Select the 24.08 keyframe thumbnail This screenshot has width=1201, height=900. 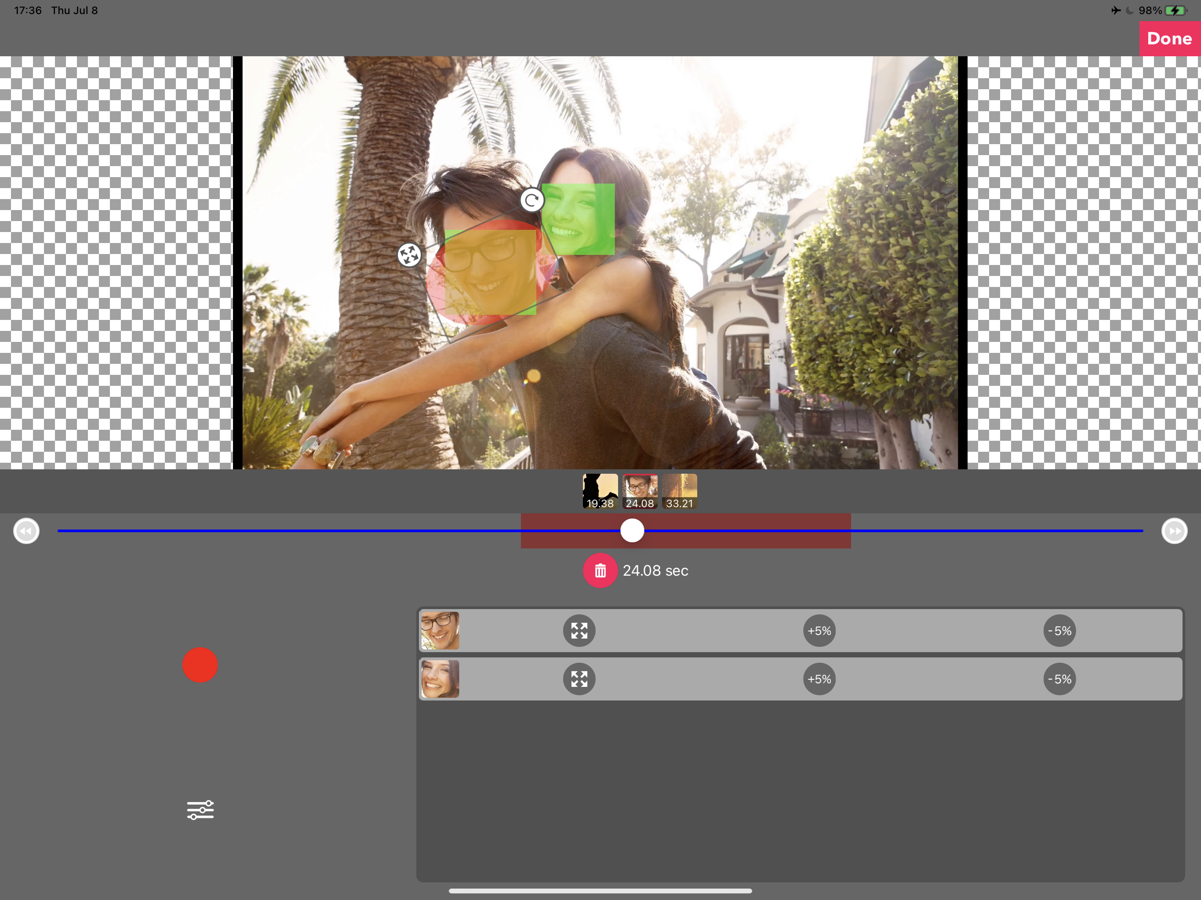pyautogui.click(x=640, y=491)
